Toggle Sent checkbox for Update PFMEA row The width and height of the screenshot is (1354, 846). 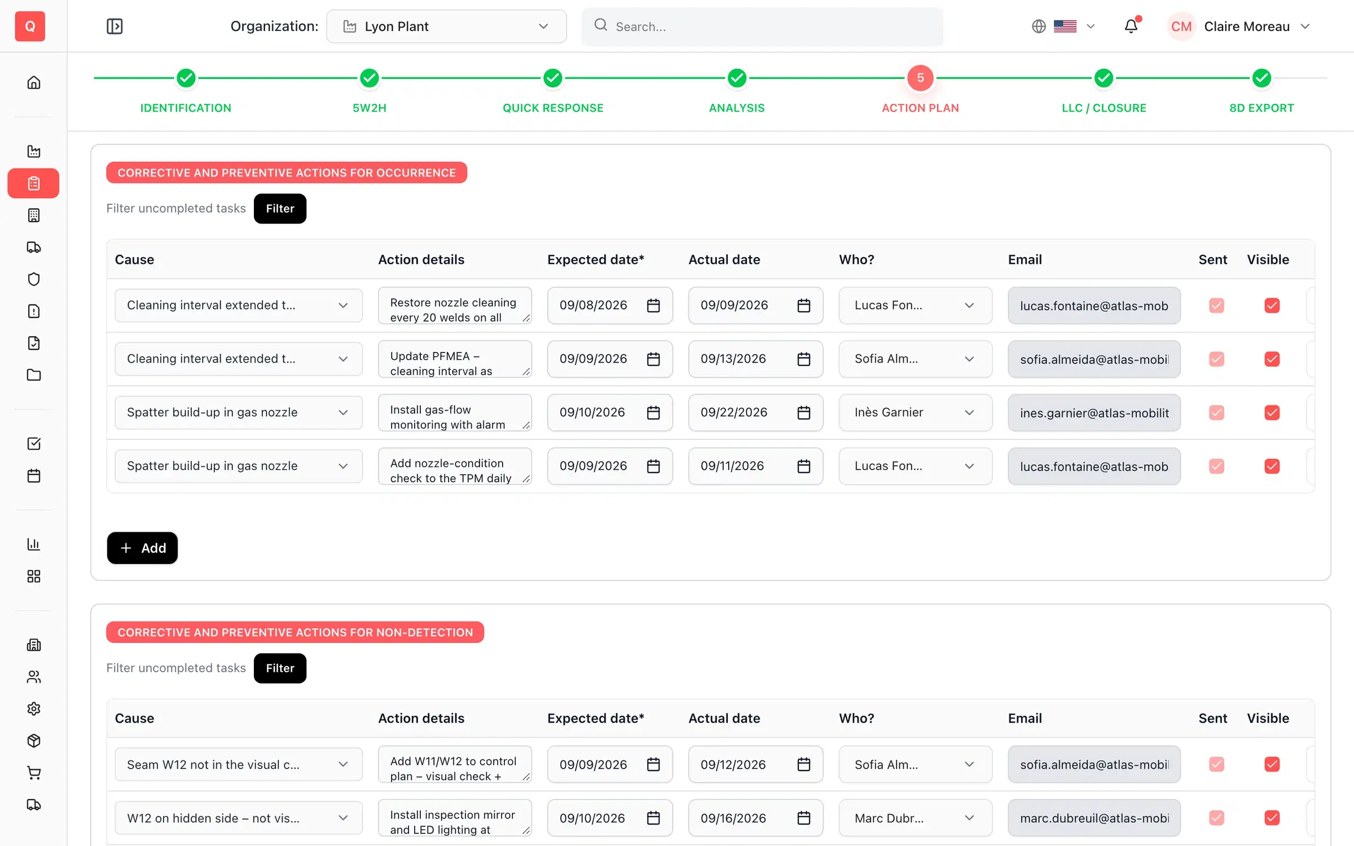1217,359
